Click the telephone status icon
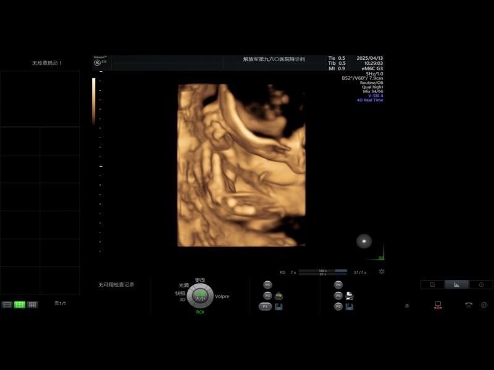 tap(469, 305)
